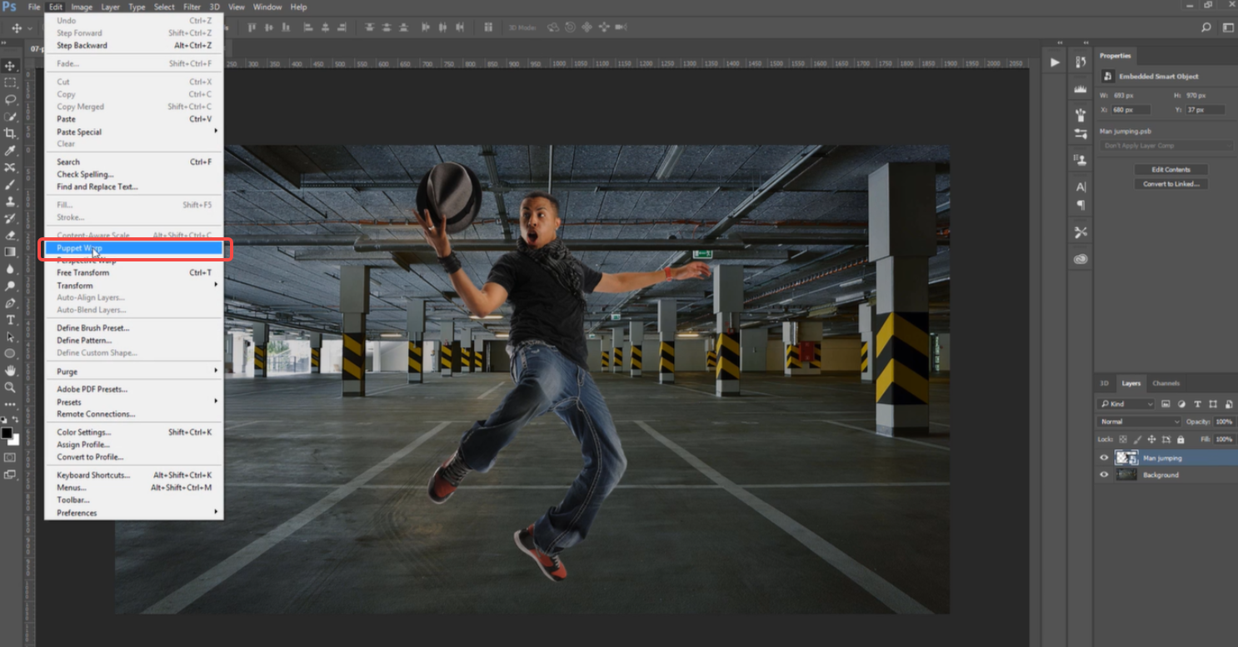Viewport: 1238px width, 647px height.
Task: Click the Edit Contents button
Action: click(1171, 170)
